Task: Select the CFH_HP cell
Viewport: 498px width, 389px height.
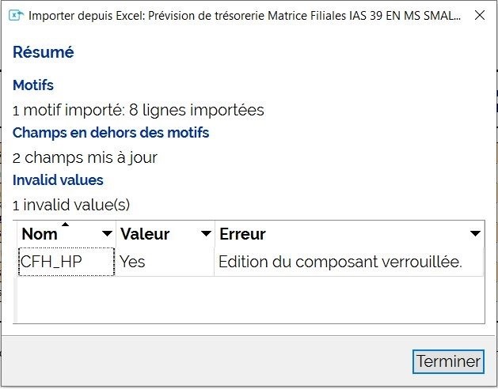Action: pos(66,262)
